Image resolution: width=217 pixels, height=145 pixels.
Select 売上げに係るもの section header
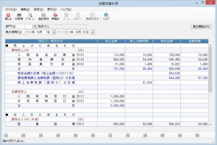(106, 46)
